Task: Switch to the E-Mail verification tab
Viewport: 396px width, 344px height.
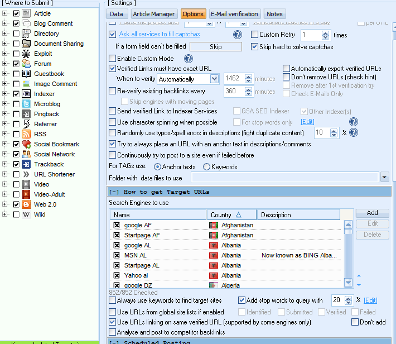Action: coord(234,14)
